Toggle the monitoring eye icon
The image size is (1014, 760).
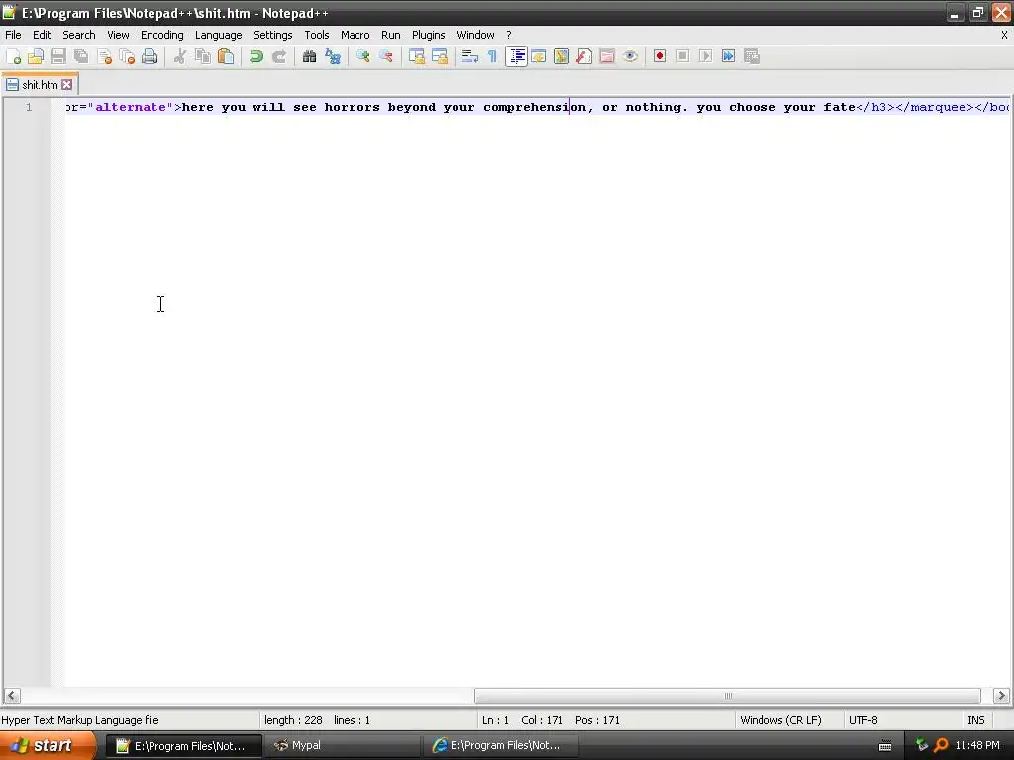click(x=631, y=56)
